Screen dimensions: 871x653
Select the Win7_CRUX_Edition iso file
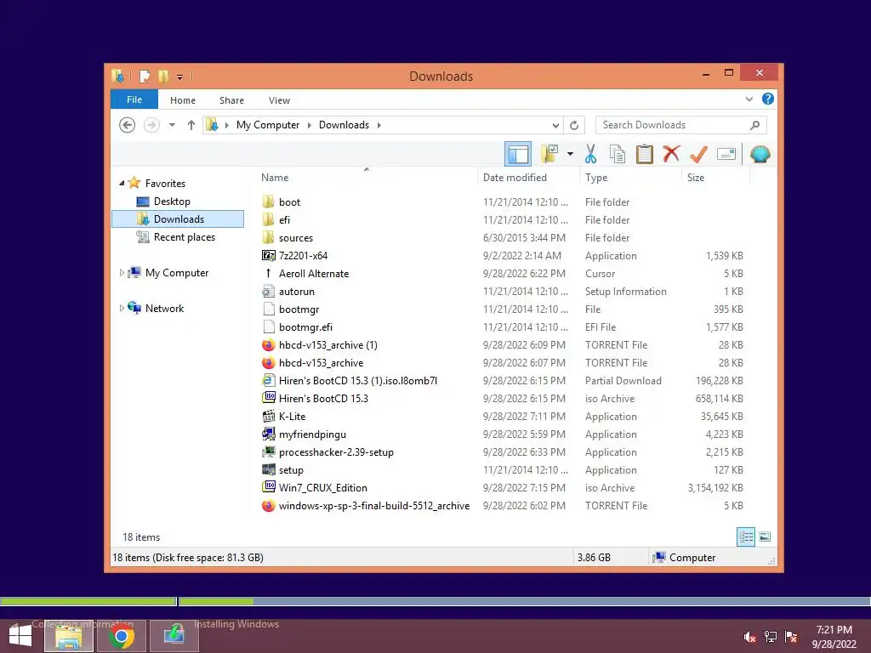point(322,487)
